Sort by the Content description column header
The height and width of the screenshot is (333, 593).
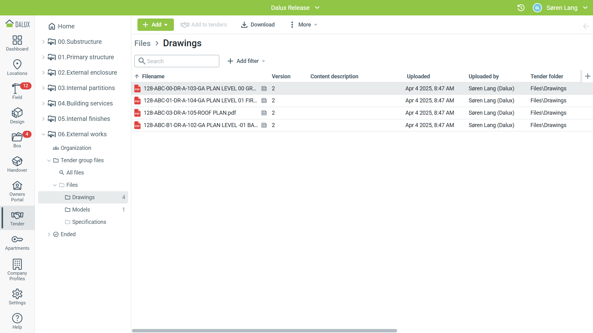(x=334, y=76)
